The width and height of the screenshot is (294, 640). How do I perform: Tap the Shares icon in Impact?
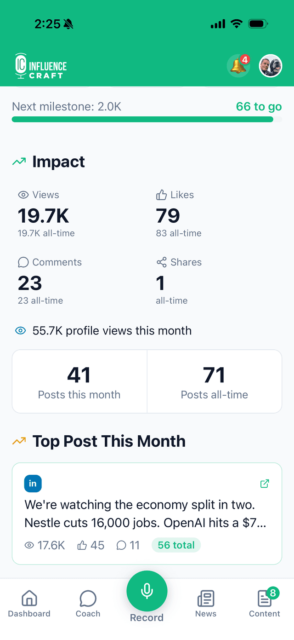[161, 262]
